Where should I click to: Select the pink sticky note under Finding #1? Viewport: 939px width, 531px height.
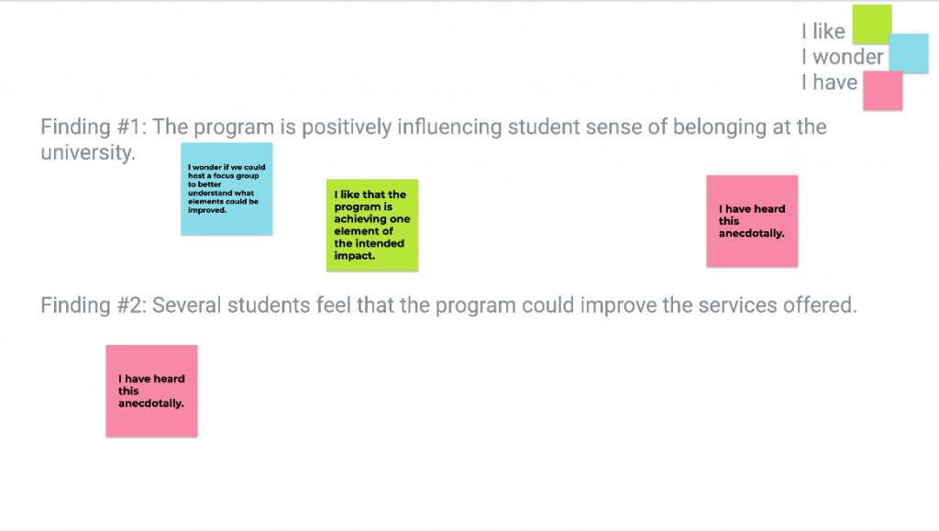tap(752, 221)
